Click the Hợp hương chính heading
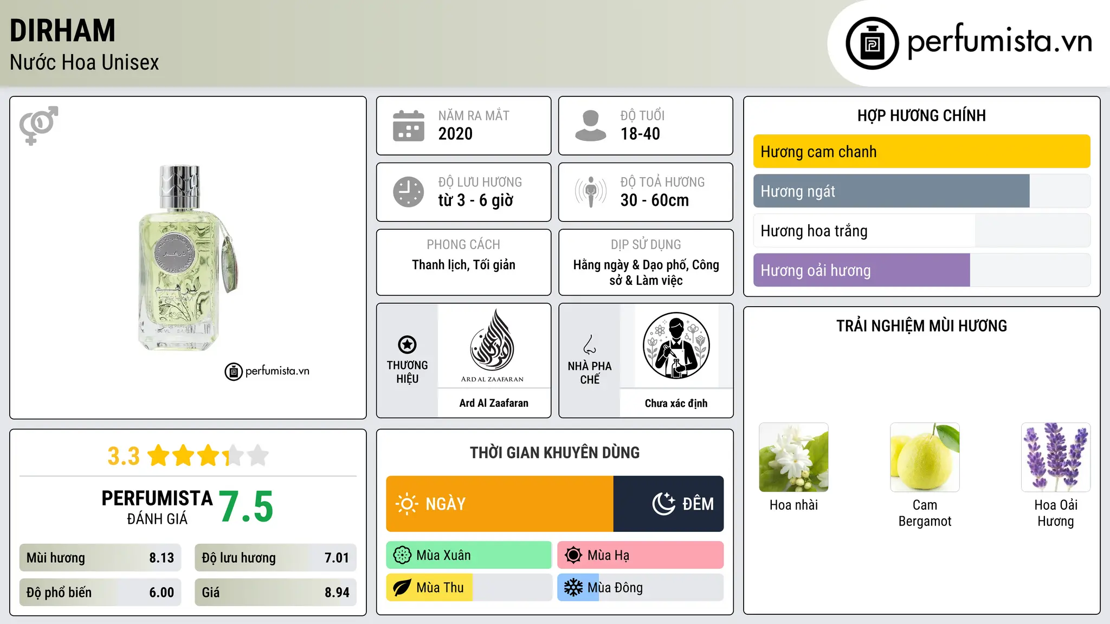 [x=921, y=115]
